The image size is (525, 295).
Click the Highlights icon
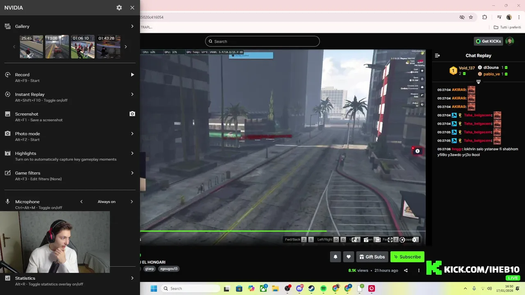(7, 153)
